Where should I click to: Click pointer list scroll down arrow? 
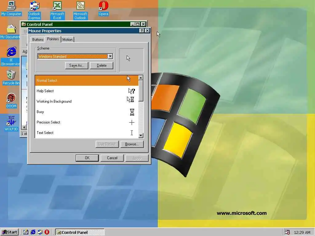click(x=141, y=136)
